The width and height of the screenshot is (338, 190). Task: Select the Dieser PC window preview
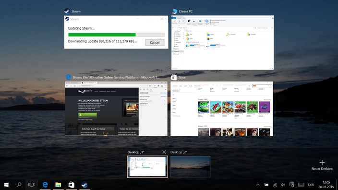click(222, 42)
